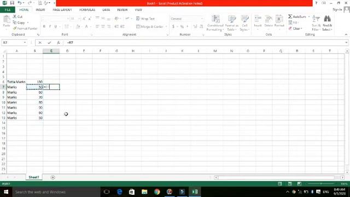Image resolution: width=350 pixels, height=197 pixels.
Task: Click the Insert cells icon
Action: tap(258, 19)
